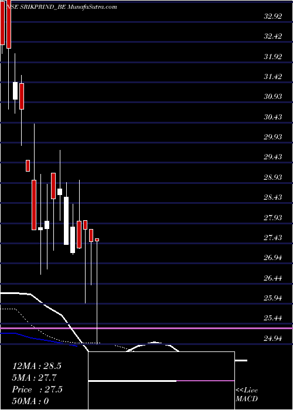Click the 25.44 price axis label
This screenshot has width=293, height=410.
(x=272, y=319)
